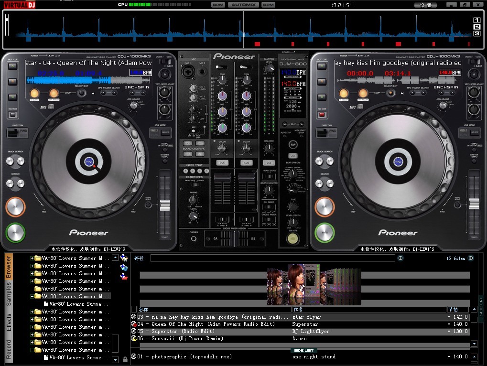Click song list scroll-down arrow
Viewport: 487px width, 366px height.
pyautogui.click(x=474, y=344)
